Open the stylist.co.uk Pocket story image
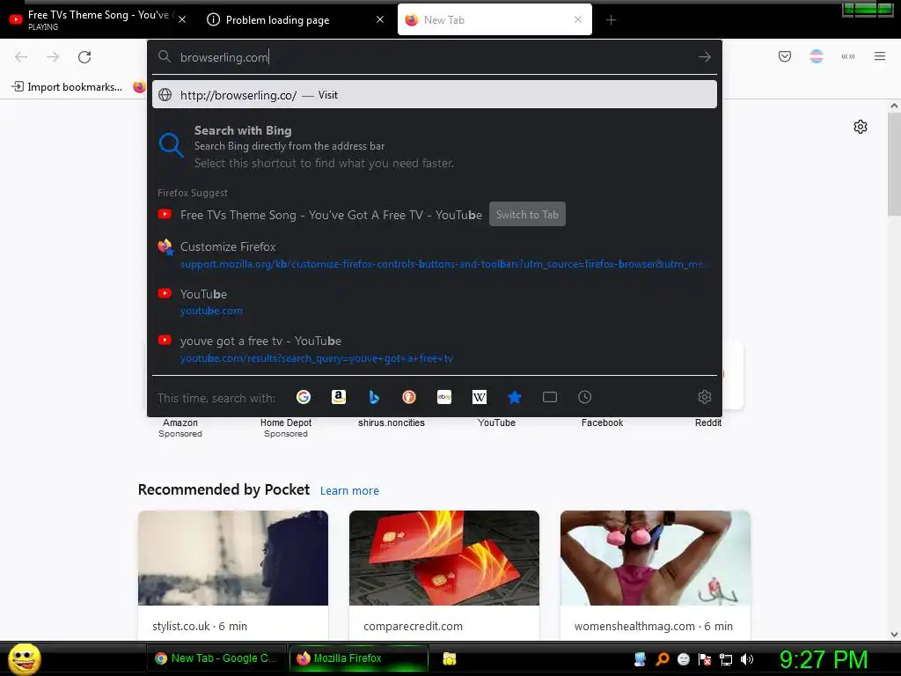Viewport: 901px width, 676px height. 232,557
